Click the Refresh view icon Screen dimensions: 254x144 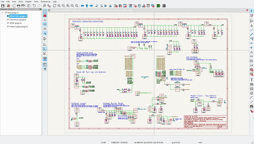tap(54, 6)
